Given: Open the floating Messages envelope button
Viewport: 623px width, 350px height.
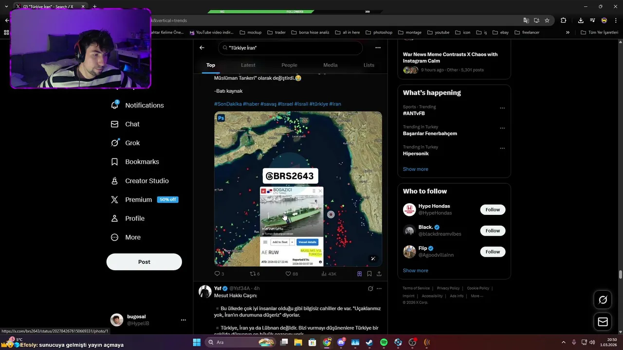Looking at the screenshot, I should 603,322.
